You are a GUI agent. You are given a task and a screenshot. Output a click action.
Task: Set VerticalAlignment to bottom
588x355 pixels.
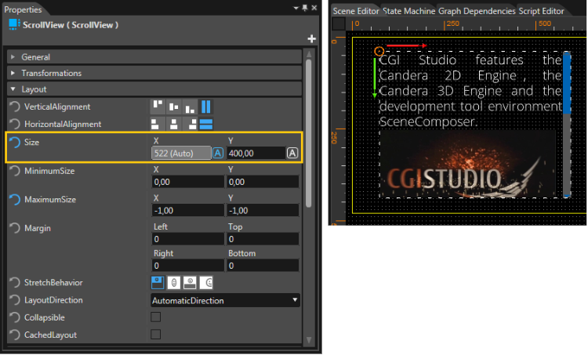click(190, 107)
